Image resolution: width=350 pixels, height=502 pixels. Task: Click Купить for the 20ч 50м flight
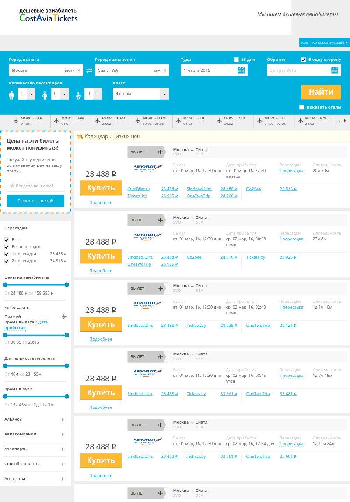click(x=101, y=188)
